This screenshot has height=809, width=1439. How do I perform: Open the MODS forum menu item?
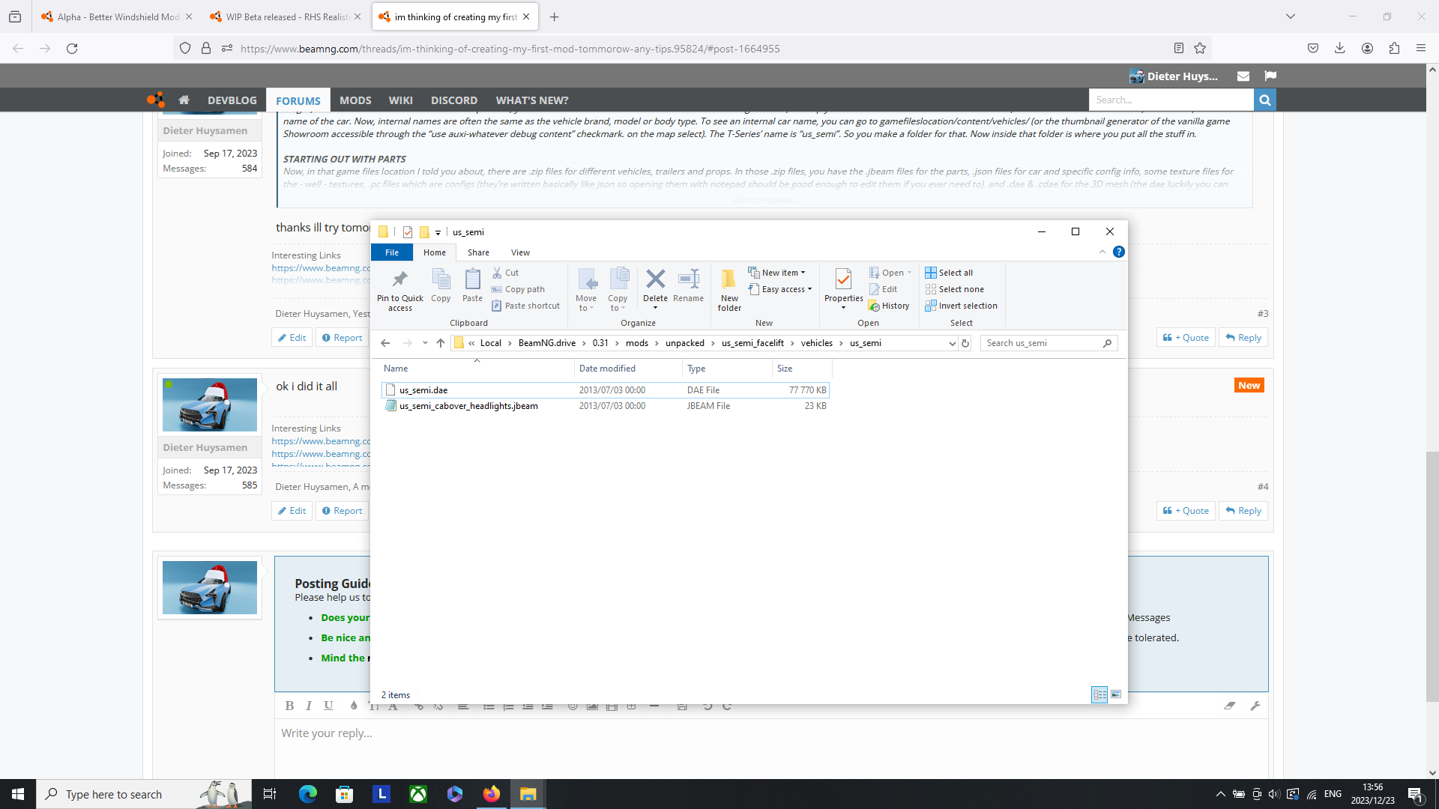(x=355, y=100)
